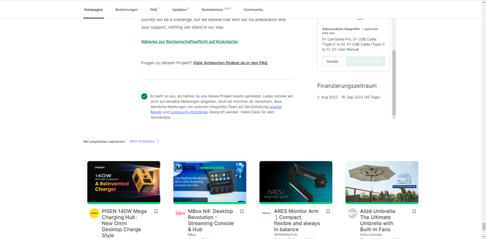Follow the Viele Antworten findest du in den FAQ link
Image resolution: width=486 pixels, height=239 pixels.
[230, 63]
